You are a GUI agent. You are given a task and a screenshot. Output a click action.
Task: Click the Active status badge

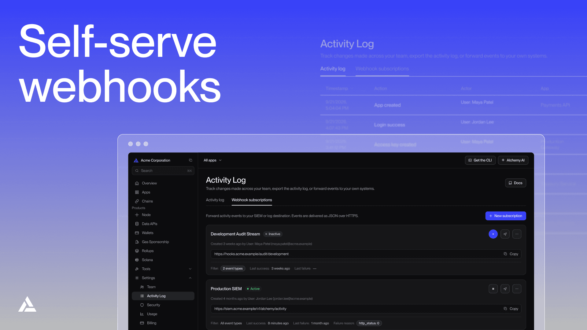253,289
